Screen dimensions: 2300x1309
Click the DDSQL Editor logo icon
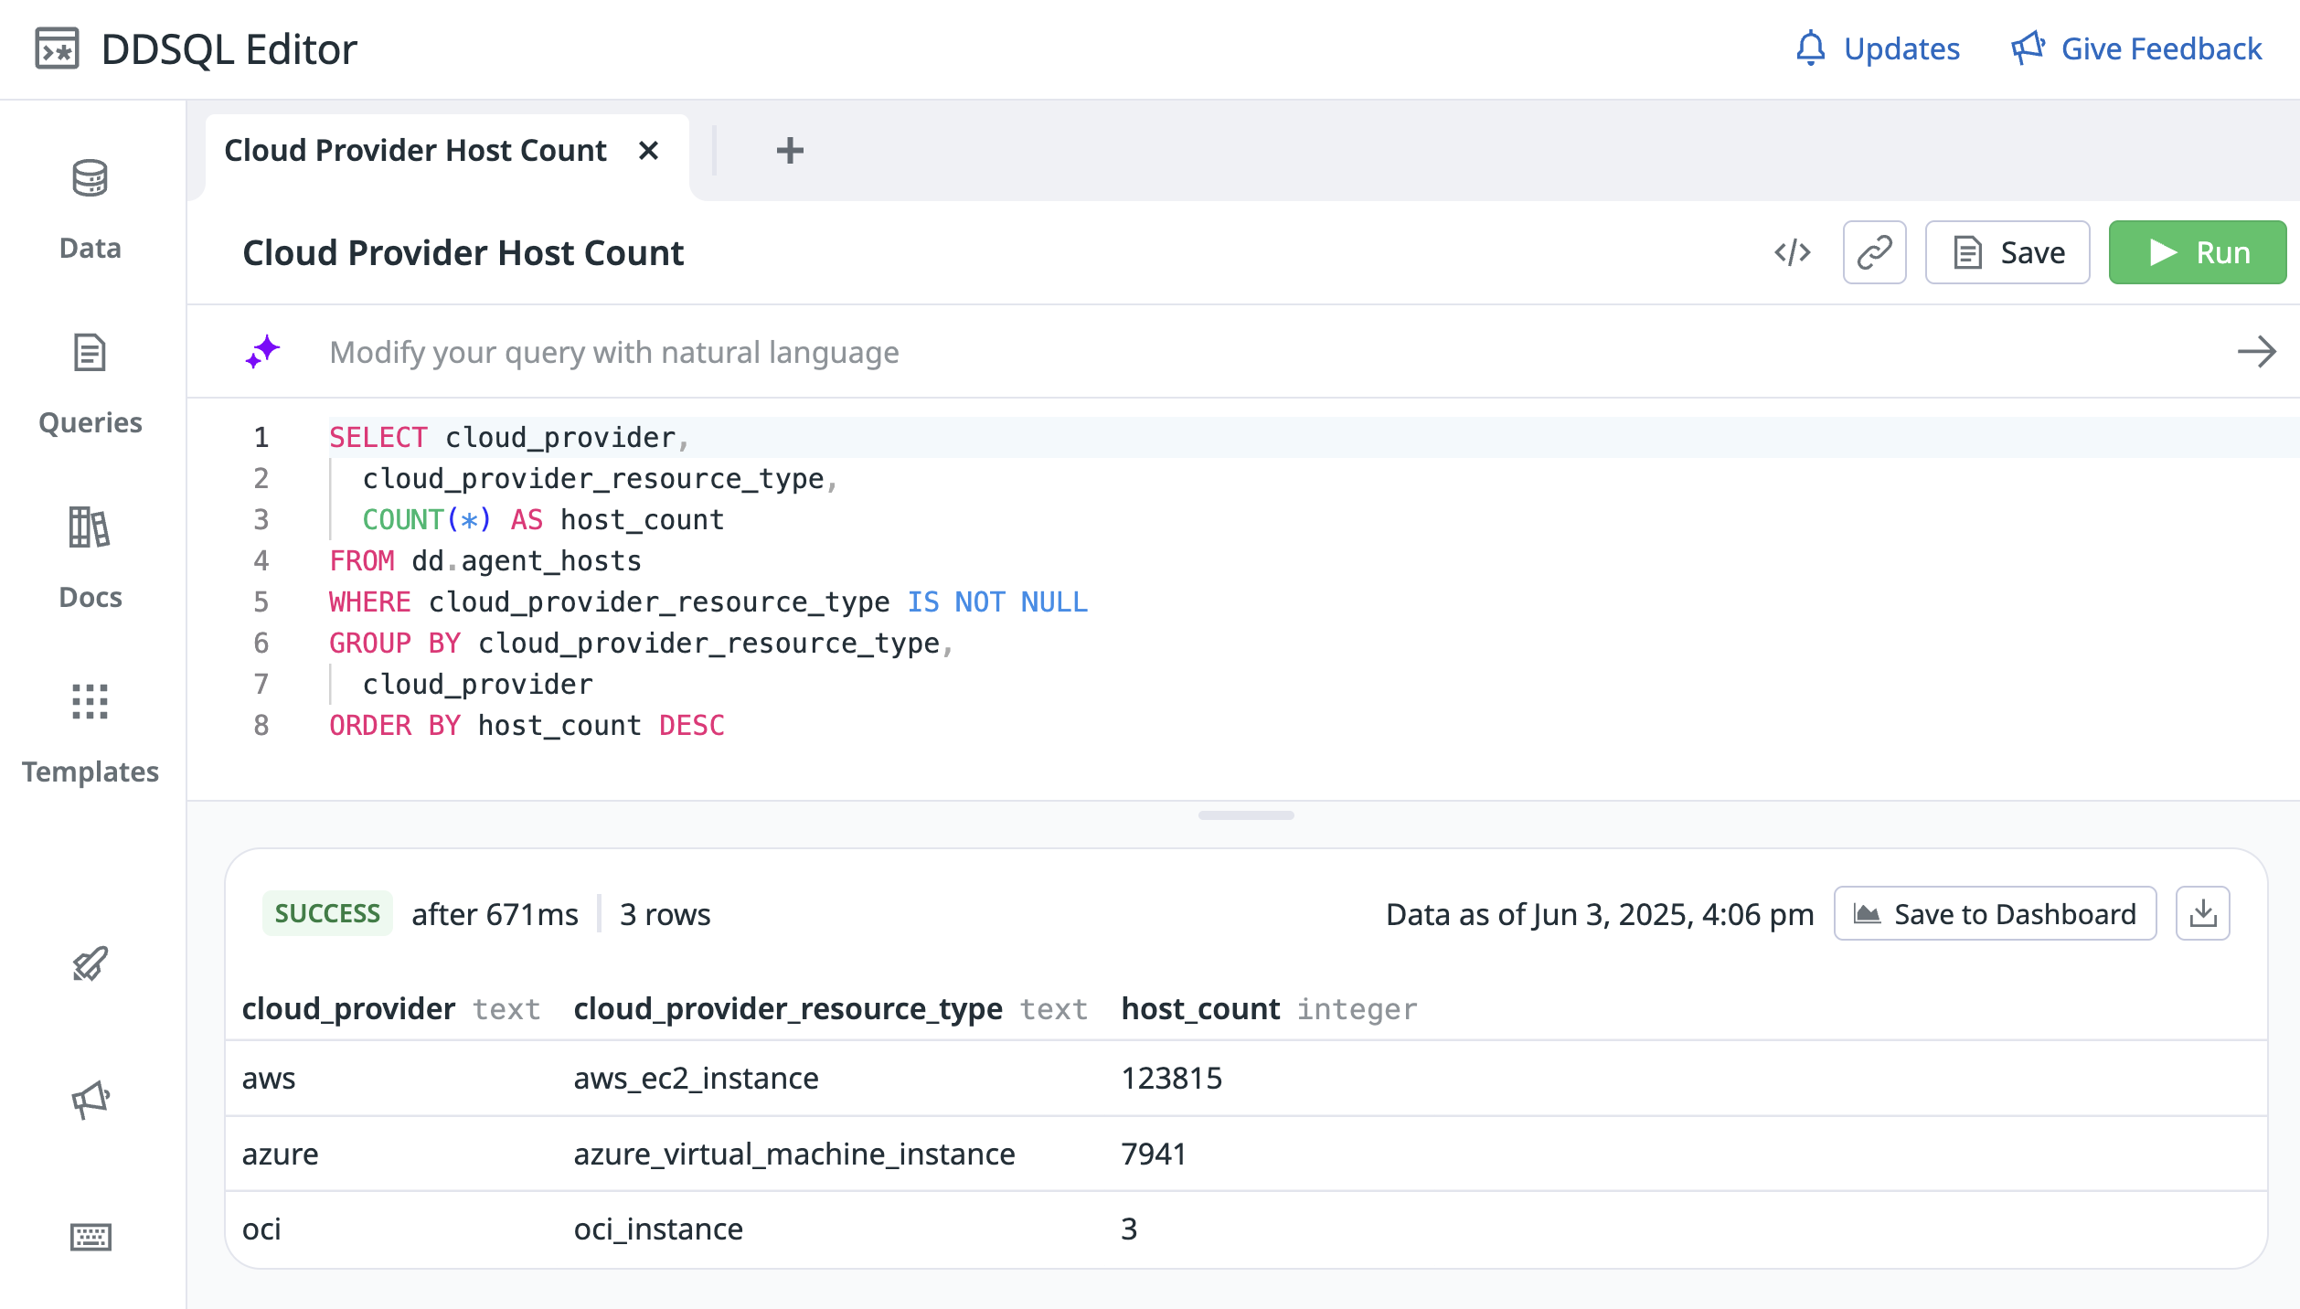(57, 49)
